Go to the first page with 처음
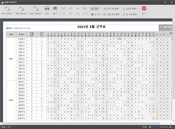 (63, 10)
